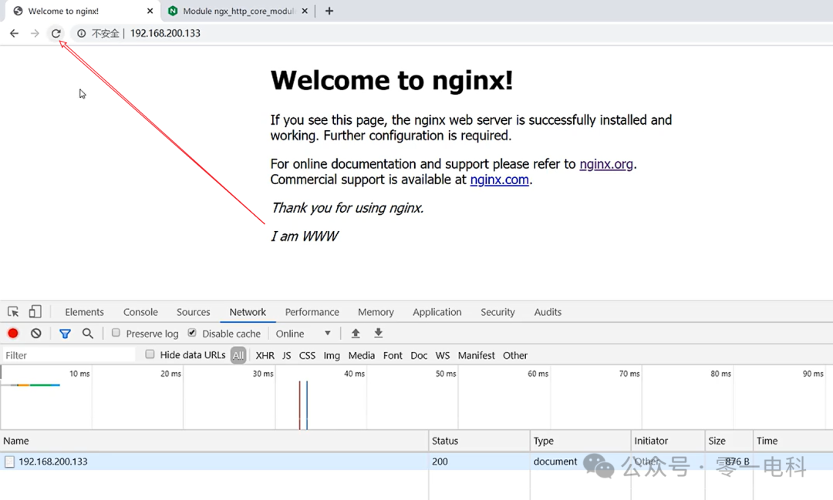Sort requests by Initiator column header
The width and height of the screenshot is (833, 500).
coord(668,441)
